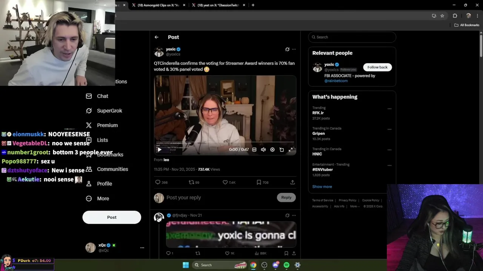Open the fjndjay reply image
This screenshot has height=271, width=483.
tap(231, 234)
